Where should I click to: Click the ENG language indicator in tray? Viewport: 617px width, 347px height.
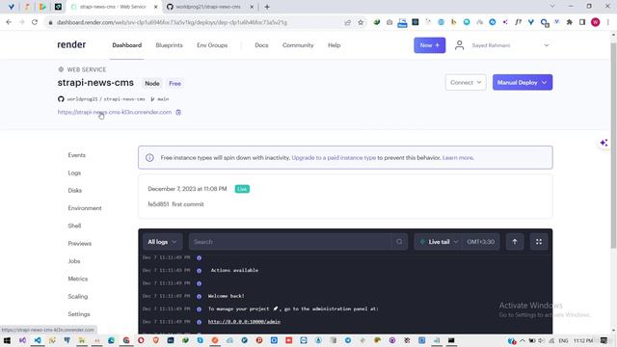(563, 340)
